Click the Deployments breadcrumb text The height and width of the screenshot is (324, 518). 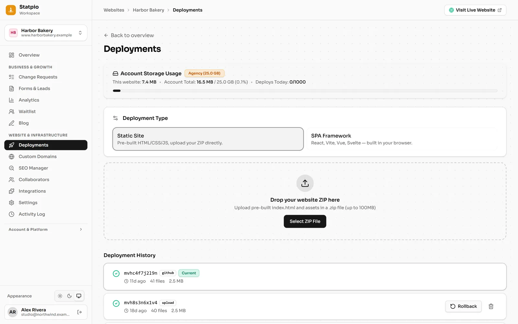187,10
